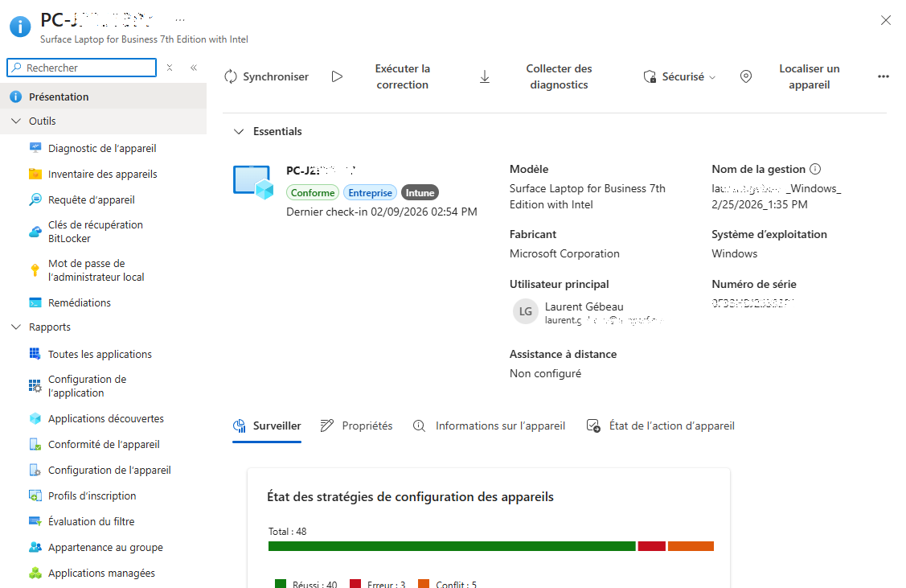
Task: Open the Sécurisé dropdown arrow
Action: 712,77
